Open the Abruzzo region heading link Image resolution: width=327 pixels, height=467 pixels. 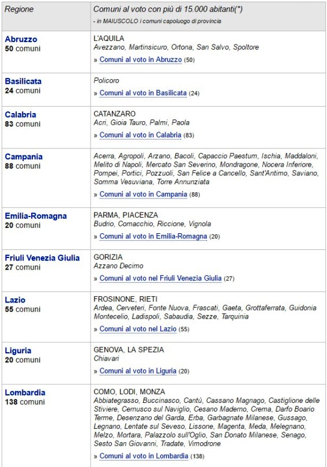pos(21,39)
